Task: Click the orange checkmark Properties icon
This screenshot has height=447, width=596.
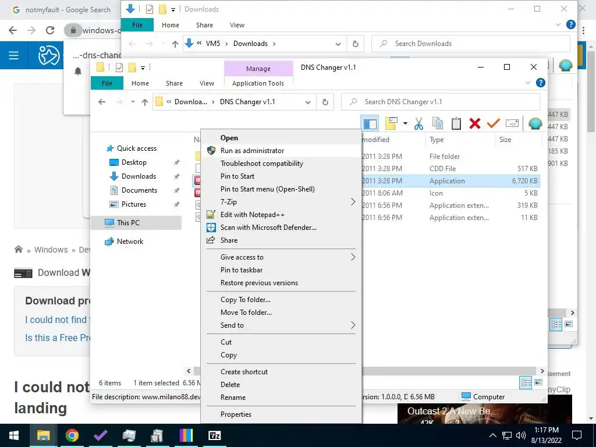Action: (x=494, y=123)
